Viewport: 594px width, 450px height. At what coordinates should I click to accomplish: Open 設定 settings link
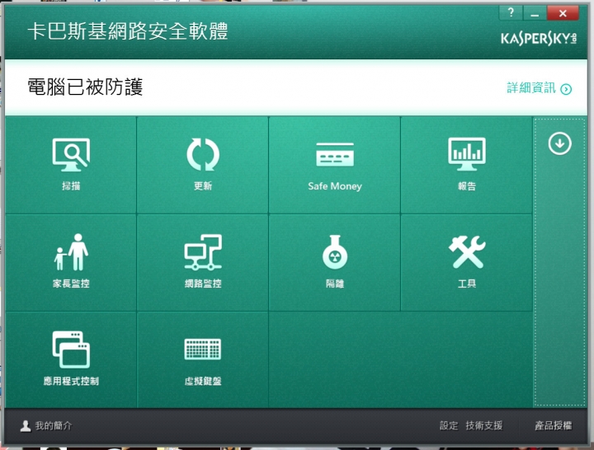(x=449, y=425)
